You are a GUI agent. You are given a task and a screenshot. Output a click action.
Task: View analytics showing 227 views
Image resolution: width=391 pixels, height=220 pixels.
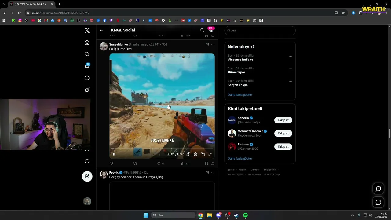pyautogui.click(x=185, y=163)
